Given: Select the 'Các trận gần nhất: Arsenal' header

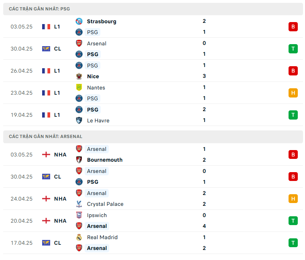Looking at the screenshot, I should click(45, 136).
